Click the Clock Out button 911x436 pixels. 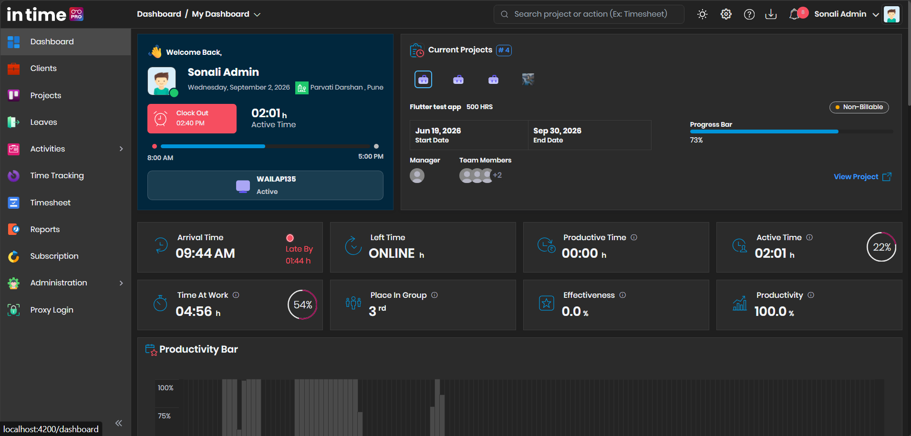[192, 119]
